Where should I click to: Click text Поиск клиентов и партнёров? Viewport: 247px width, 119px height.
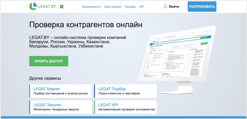pyautogui.click(x=119, y=93)
